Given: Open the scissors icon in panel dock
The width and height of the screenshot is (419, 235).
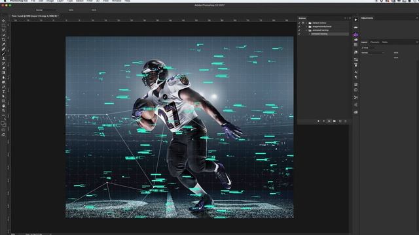Looking at the screenshot, I should click(355, 97).
